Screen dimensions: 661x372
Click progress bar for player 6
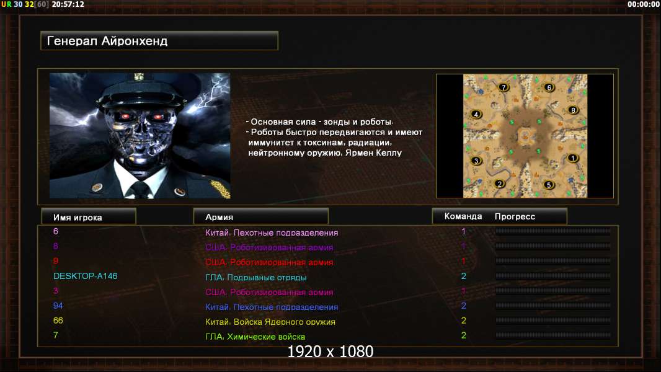click(x=552, y=231)
